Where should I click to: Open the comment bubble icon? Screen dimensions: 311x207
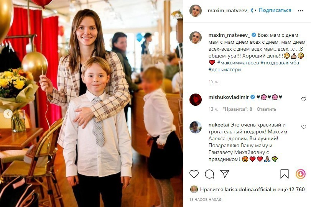coord(209,174)
